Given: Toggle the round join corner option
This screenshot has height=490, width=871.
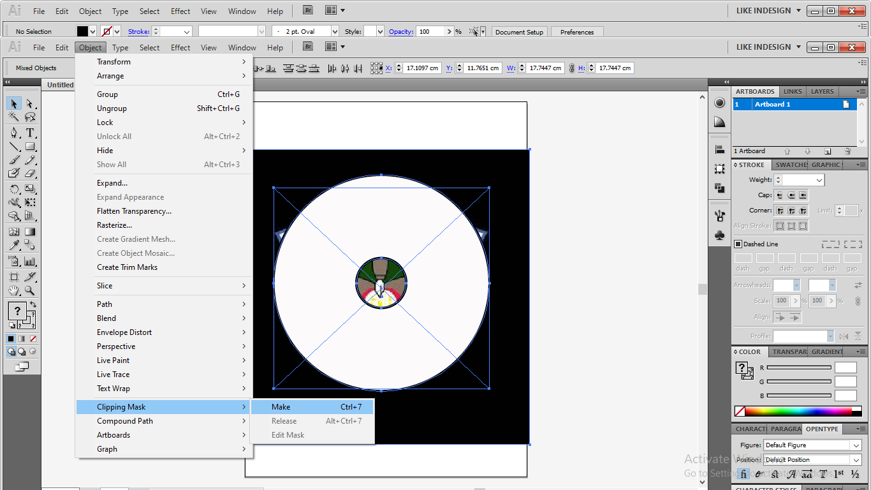Looking at the screenshot, I should pyautogui.click(x=791, y=211).
